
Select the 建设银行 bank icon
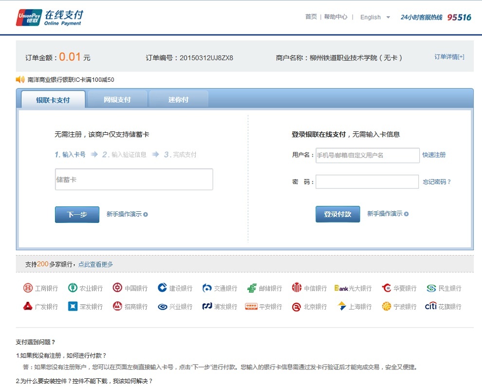tap(174, 288)
